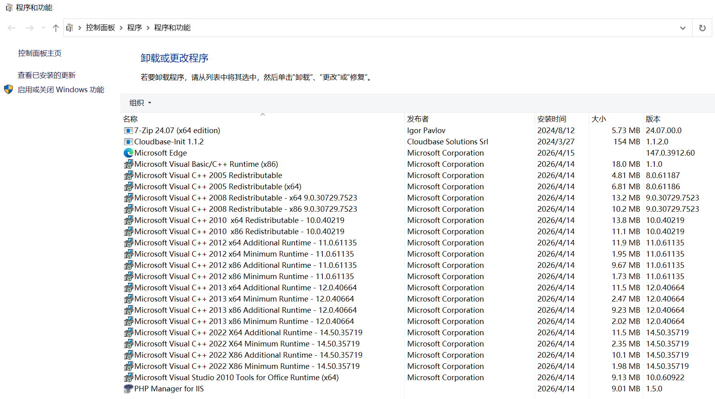Click the Visual Basic/C++ Runtime (x86) icon

click(x=128, y=164)
